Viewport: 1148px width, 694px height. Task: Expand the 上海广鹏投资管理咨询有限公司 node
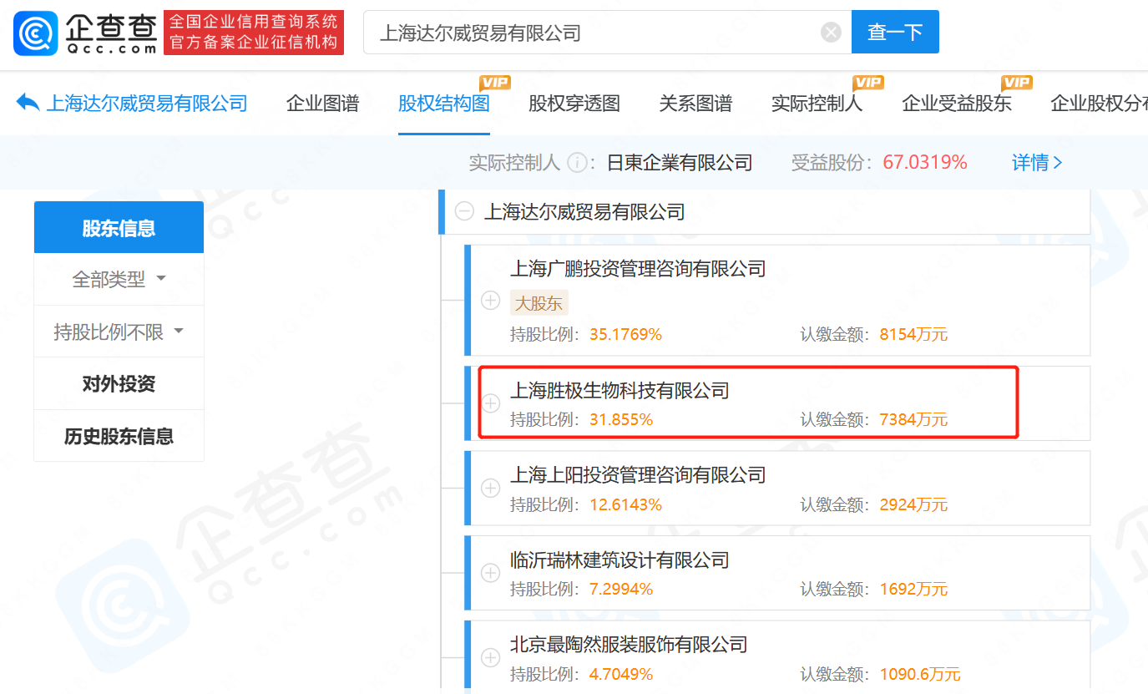point(490,301)
